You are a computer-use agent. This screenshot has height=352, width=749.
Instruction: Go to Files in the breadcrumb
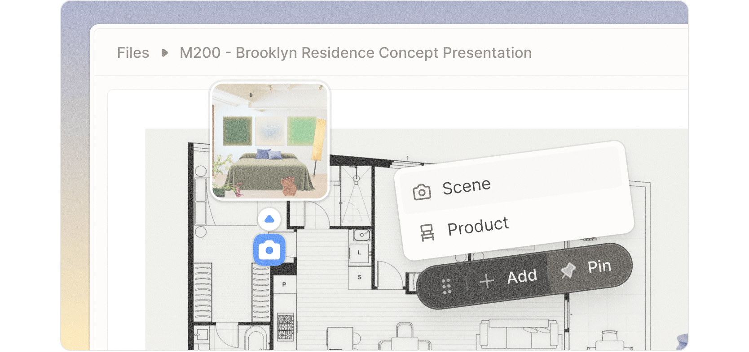pyautogui.click(x=133, y=53)
